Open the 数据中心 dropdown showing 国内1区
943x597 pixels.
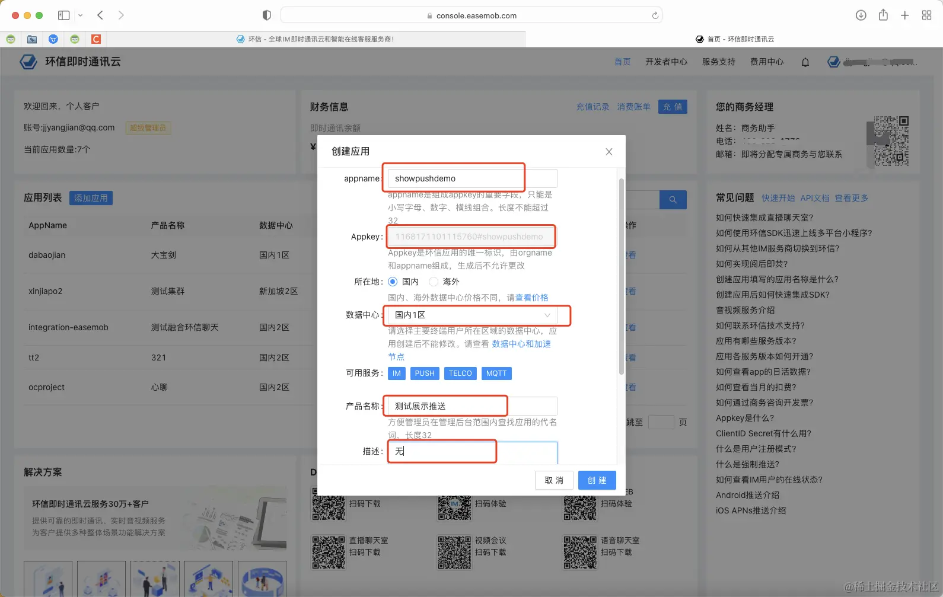[x=472, y=315]
